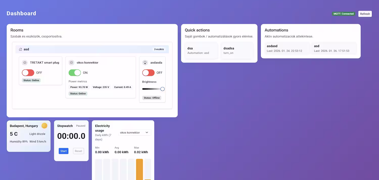
Task: Turn off the okos konnektor toggle
Action: (75, 73)
